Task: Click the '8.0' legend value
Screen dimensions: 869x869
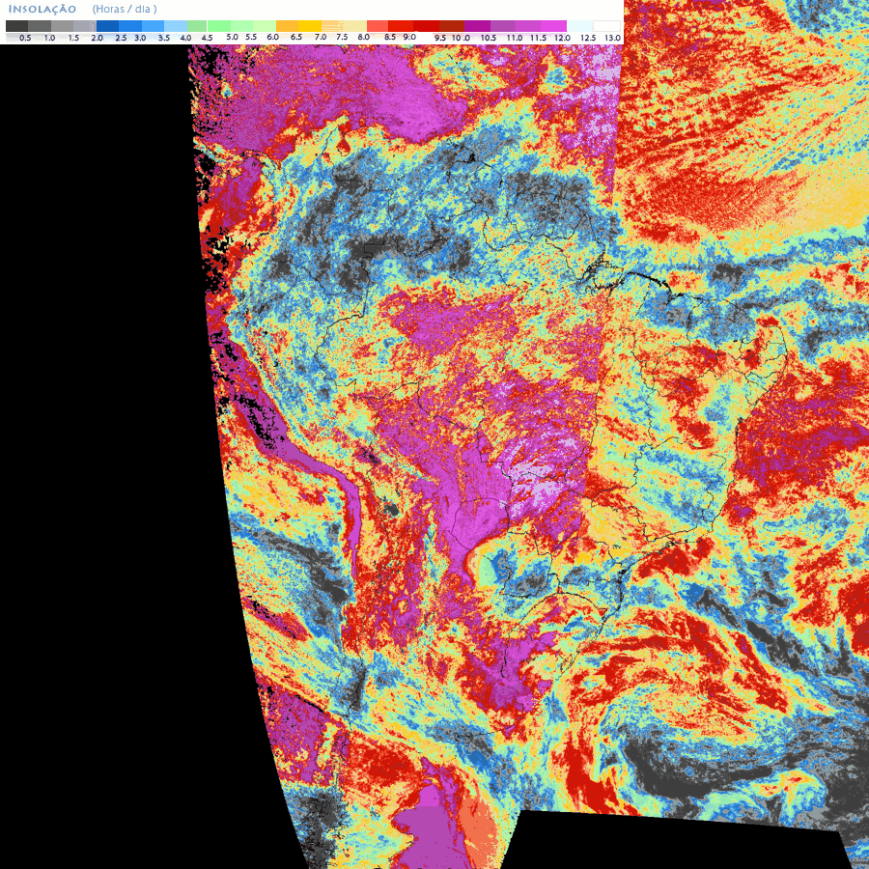Action: click(364, 37)
